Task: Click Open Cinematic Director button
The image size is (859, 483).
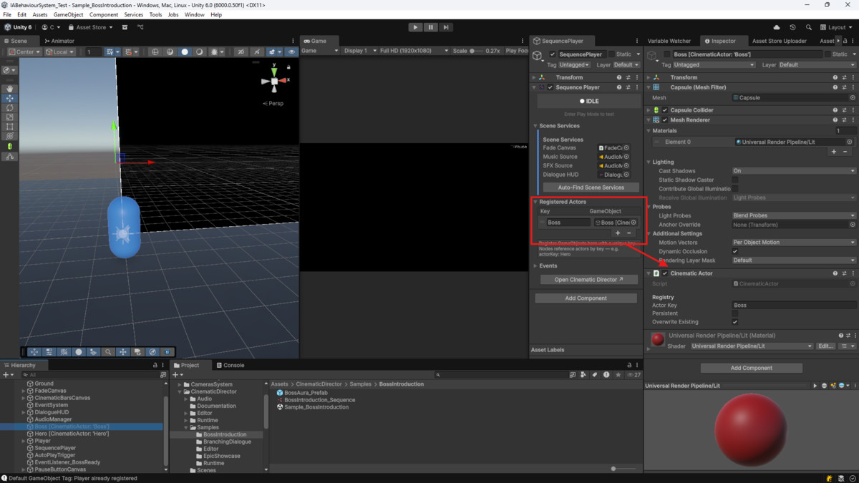Action: [588, 280]
